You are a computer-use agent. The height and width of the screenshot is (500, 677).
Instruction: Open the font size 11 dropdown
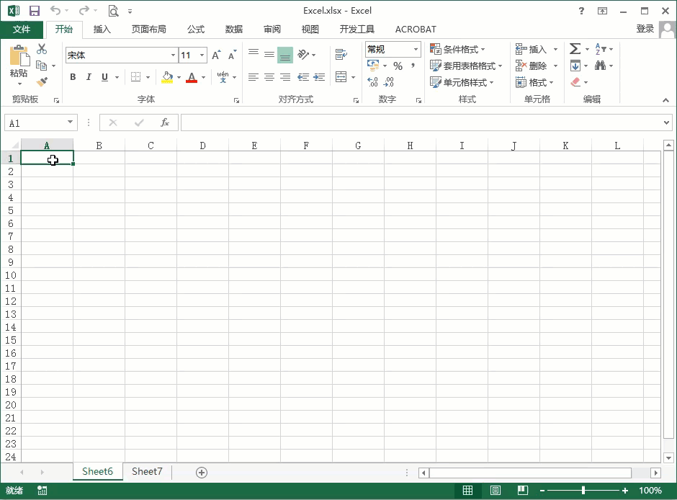click(x=202, y=55)
